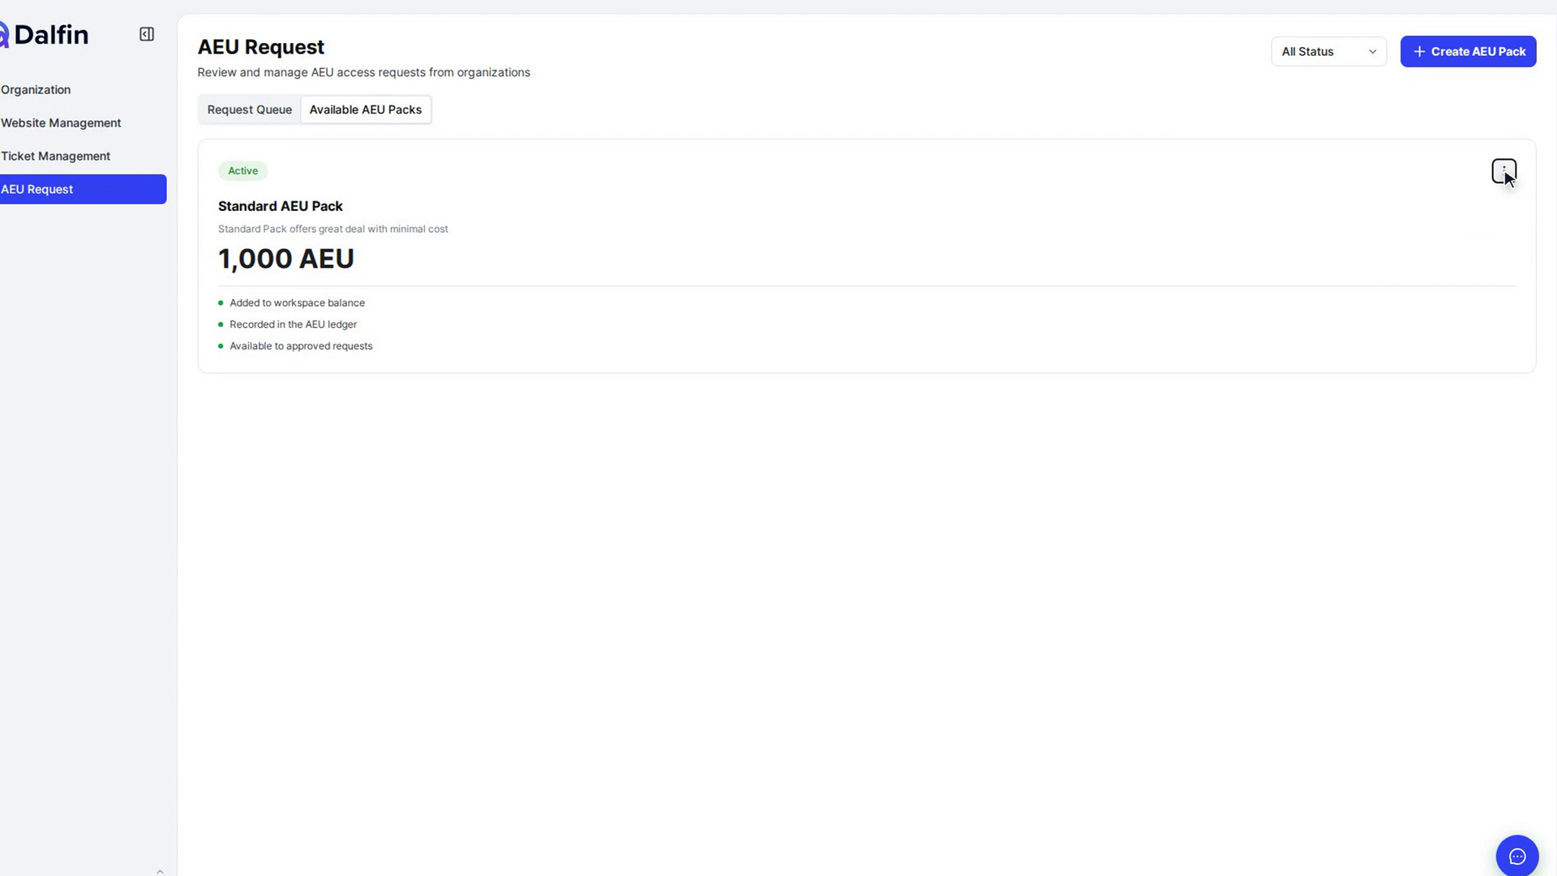
Task: Expand the sidebar bottom chevron
Action: [160, 871]
